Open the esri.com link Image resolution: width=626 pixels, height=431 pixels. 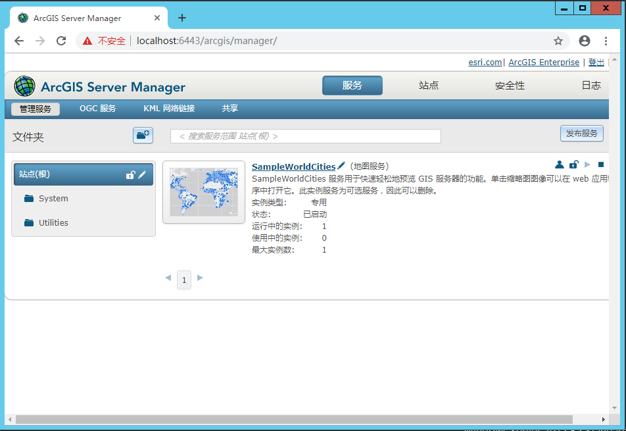[x=485, y=63]
